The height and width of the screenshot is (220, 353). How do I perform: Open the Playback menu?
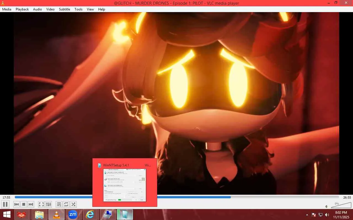(x=22, y=9)
